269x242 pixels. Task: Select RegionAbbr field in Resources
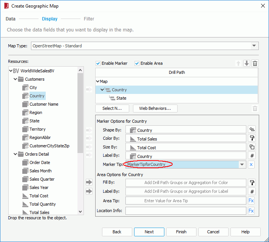click(x=40, y=137)
